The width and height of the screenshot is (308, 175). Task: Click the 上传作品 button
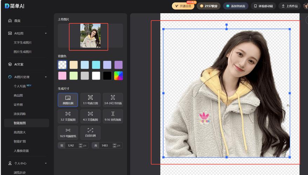point(289,6)
